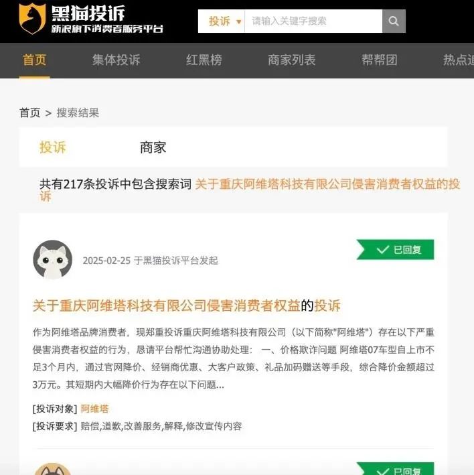Go to the 首页 navigation tab
This screenshot has height=475, width=474.
tap(35, 60)
